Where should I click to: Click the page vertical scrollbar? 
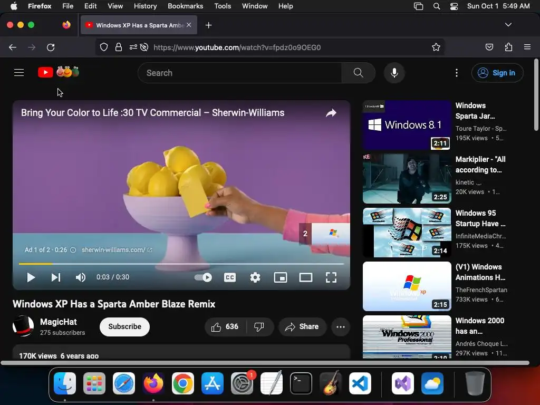point(536,95)
